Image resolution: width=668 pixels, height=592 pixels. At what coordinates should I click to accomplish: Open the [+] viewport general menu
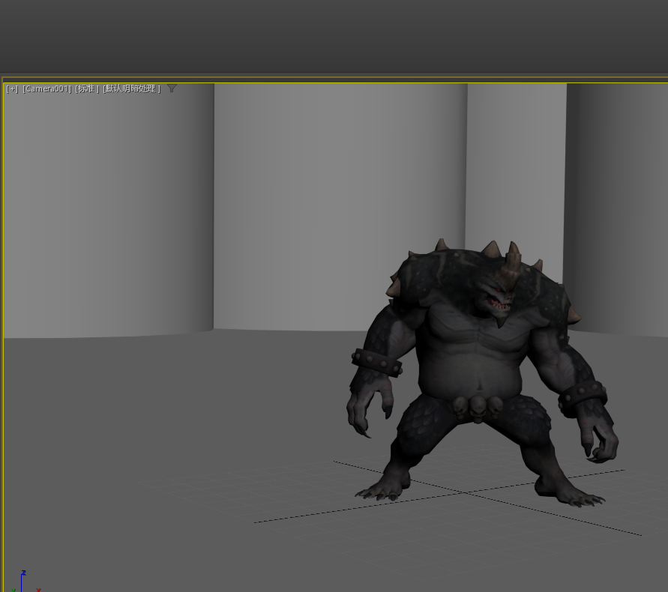12,89
